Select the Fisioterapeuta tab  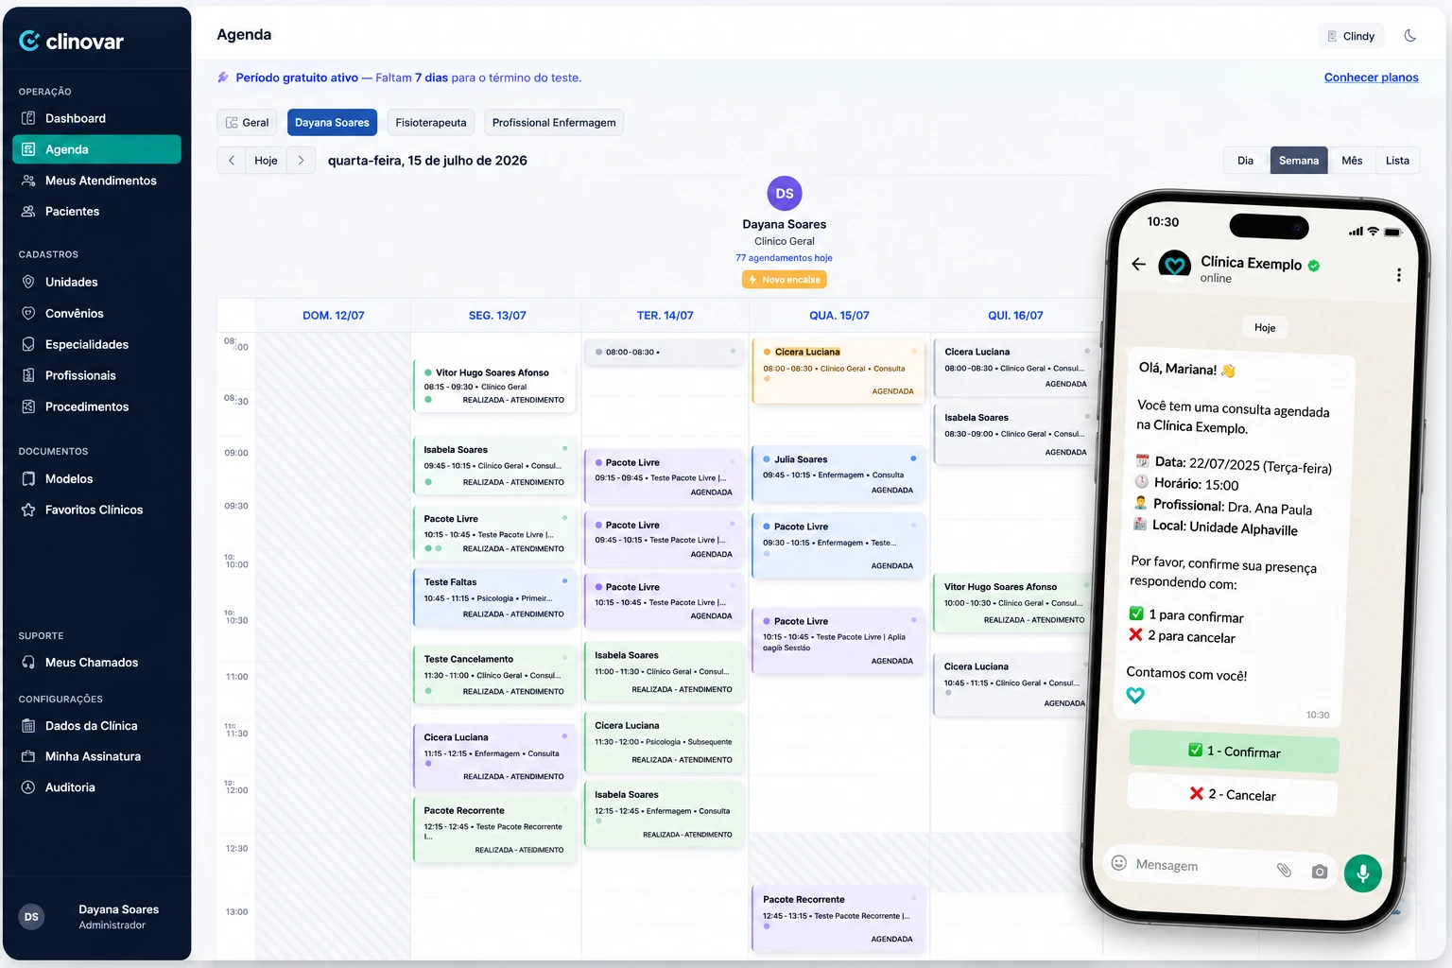431,123
